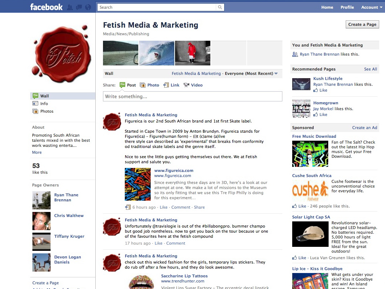
Task: Open Ryan Thane Brennan page owner photo
Action: (x=41, y=200)
